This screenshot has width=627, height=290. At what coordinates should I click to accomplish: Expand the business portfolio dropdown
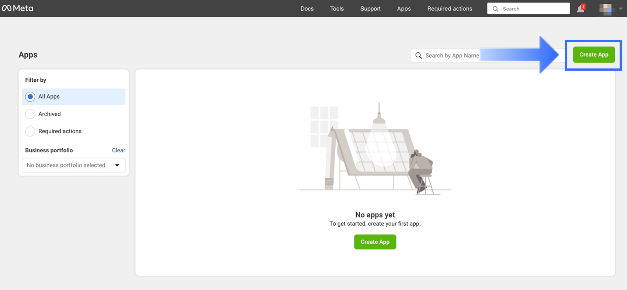74,165
